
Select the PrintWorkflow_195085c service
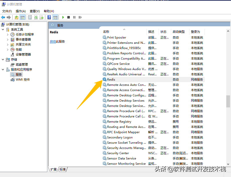point(153,48)
